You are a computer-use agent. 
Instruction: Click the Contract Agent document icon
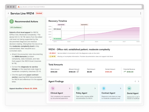point(104,88)
